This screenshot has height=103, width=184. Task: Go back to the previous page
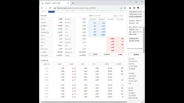point(42,8)
